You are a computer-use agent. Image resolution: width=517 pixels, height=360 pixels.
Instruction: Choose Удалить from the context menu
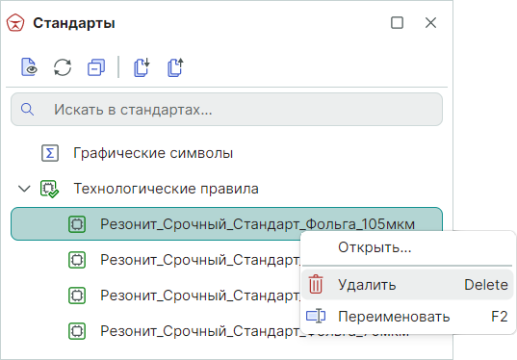408,285
